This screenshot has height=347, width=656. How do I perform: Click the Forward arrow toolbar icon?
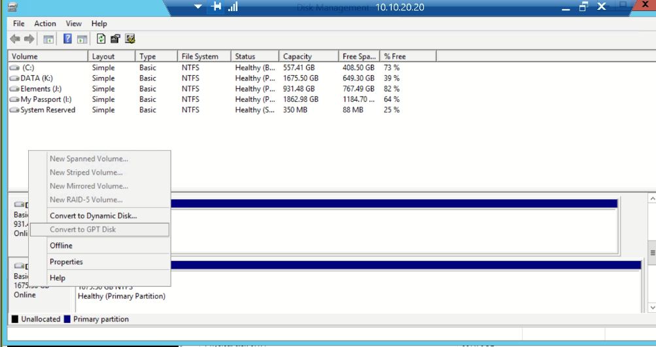(29, 39)
